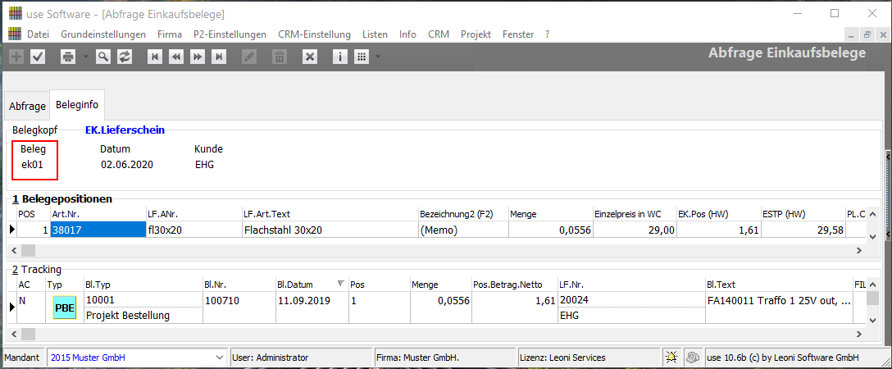
Task: Restore the inner MDI window button
Action: (x=867, y=34)
